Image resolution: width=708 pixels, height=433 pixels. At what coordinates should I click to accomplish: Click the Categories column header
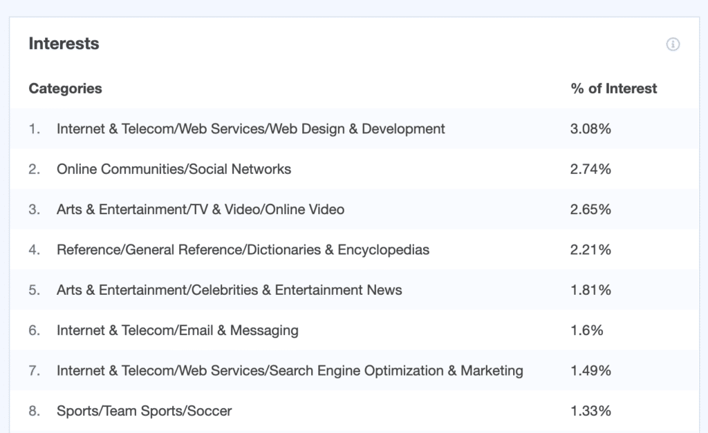pyautogui.click(x=66, y=88)
